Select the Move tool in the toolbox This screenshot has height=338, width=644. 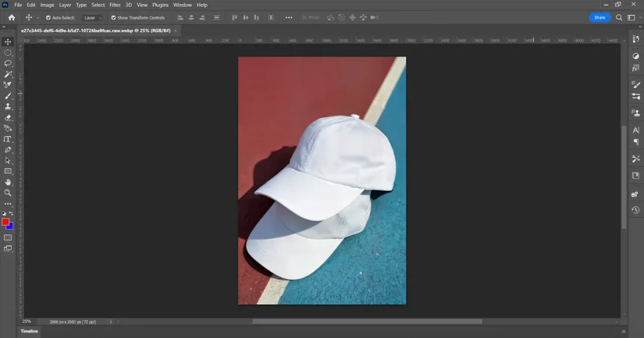tap(8, 42)
